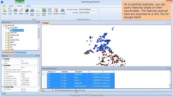Click the greyed Copy to layer icon

point(38,11)
